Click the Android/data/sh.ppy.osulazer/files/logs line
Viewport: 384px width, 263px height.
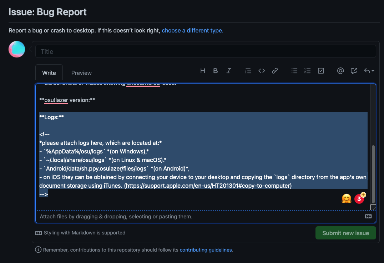tap(114, 168)
